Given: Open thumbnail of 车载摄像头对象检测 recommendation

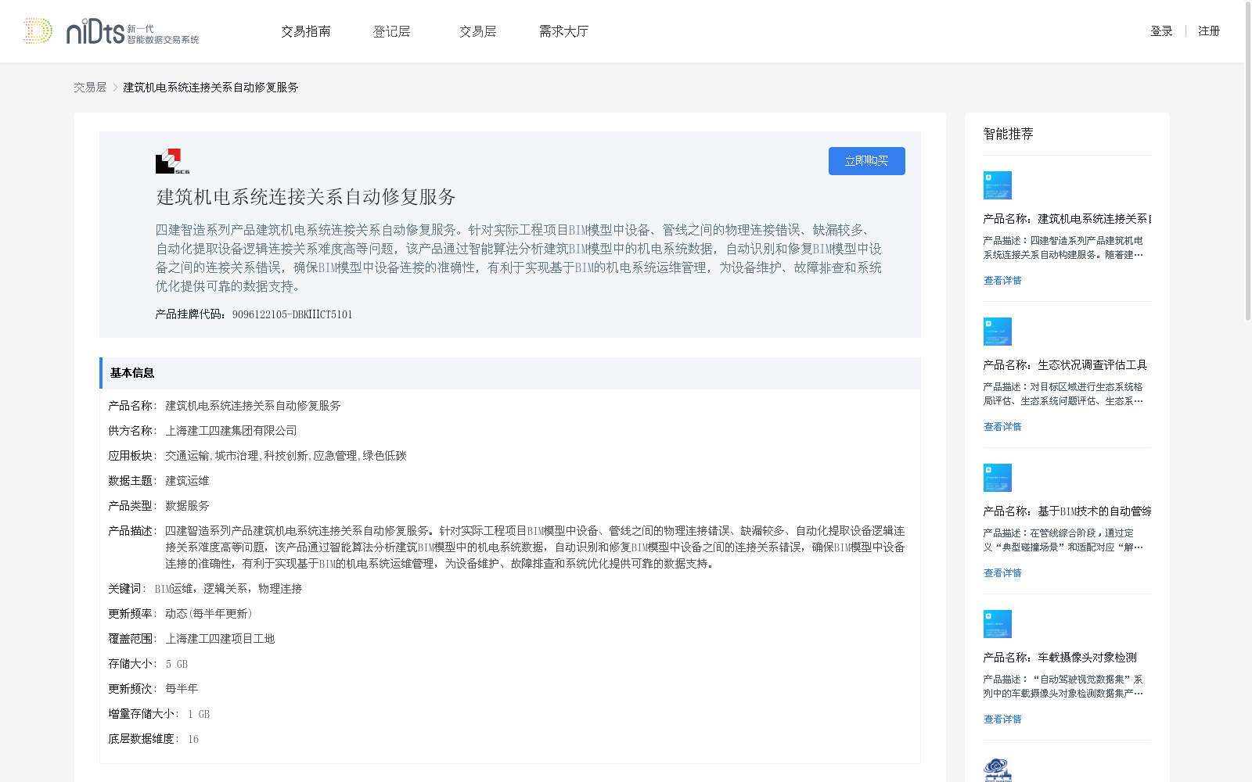Looking at the screenshot, I should [x=997, y=624].
